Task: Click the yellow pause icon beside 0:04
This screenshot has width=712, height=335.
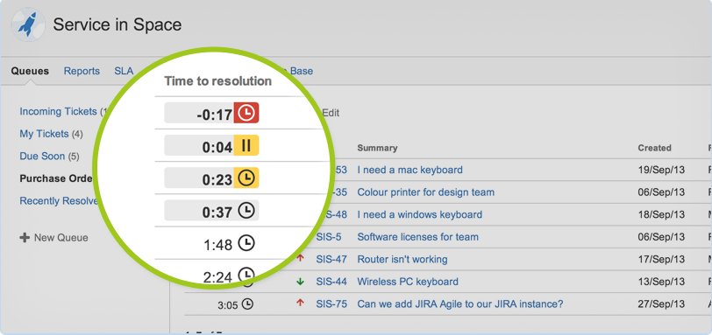Action: (246, 145)
